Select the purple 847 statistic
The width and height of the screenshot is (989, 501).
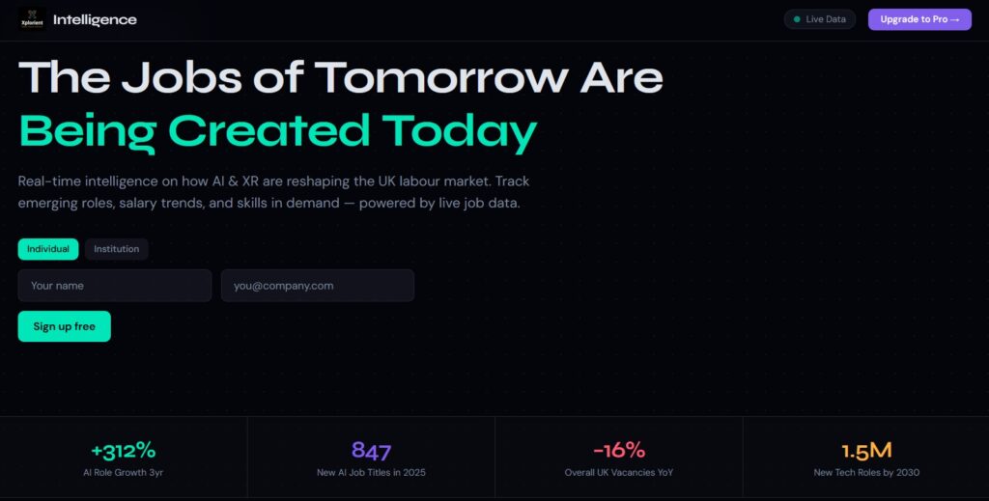point(371,450)
